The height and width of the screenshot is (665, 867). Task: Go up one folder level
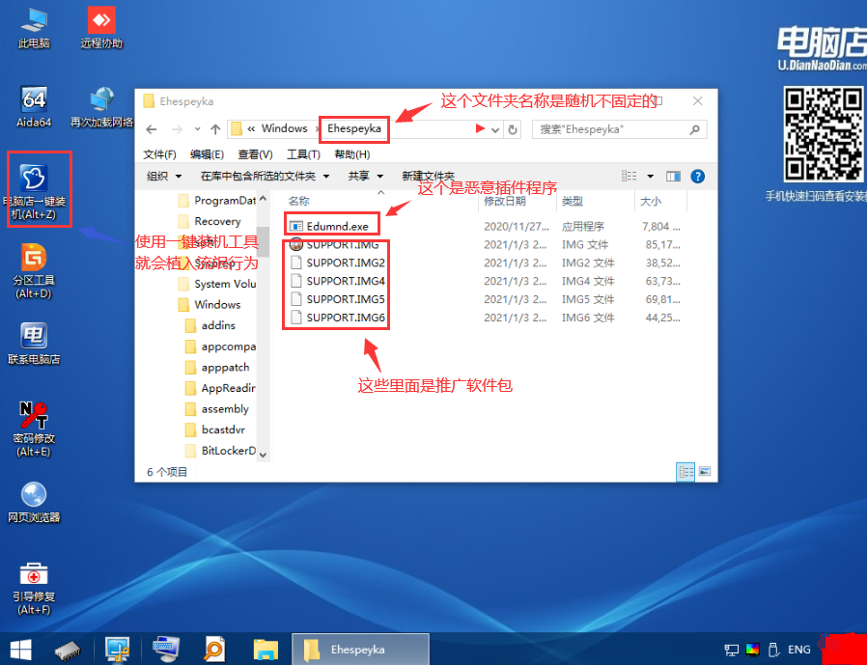tap(215, 129)
